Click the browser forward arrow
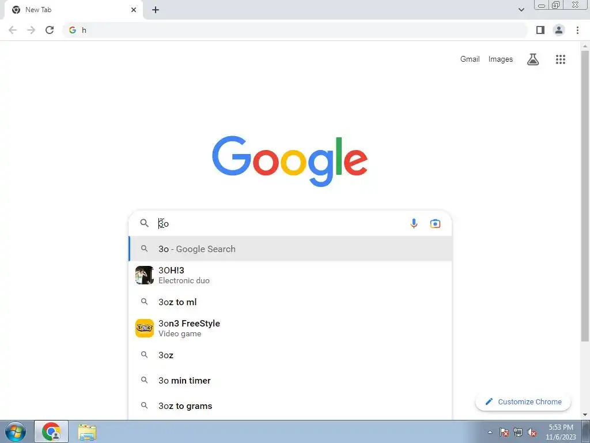The width and height of the screenshot is (590, 443). 31,30
